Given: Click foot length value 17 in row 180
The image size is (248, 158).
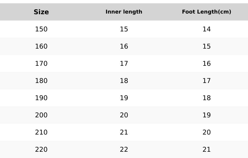Looking at the screenshot, I should pyautogui.click(x=207, y=81).
